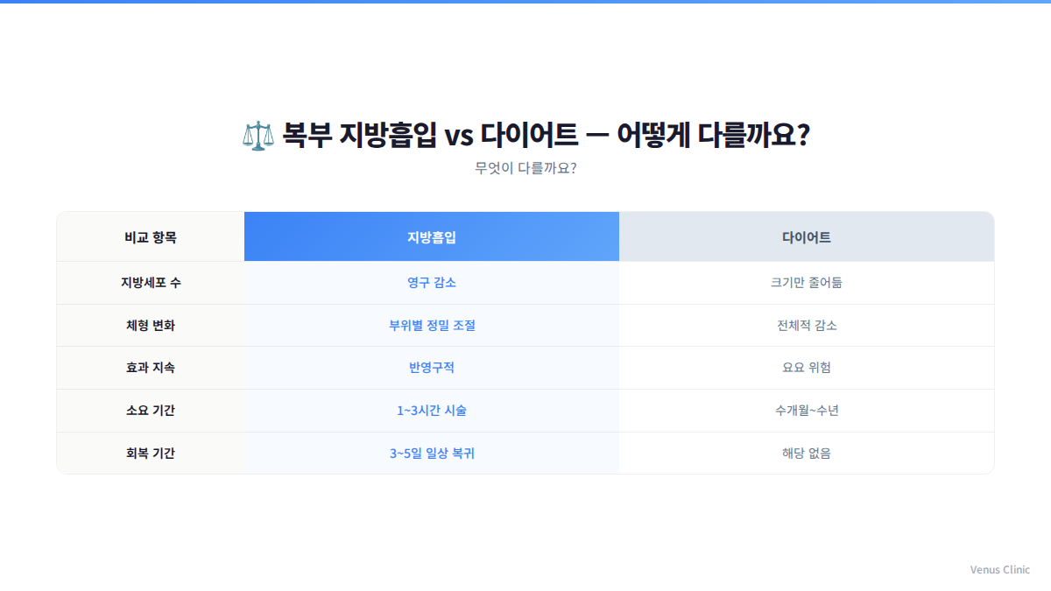This screenshot has height=591, width=1051.
Task: Click the '3~5일 일상 복귀' cell
Action: pos(432,454)
